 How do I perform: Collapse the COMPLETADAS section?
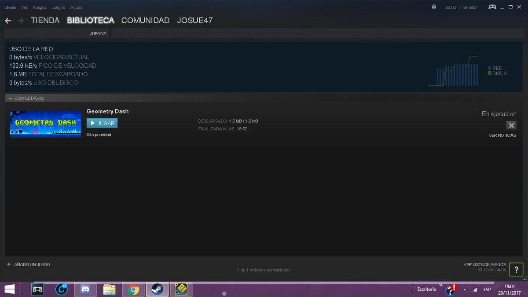[x=10, y=98]
